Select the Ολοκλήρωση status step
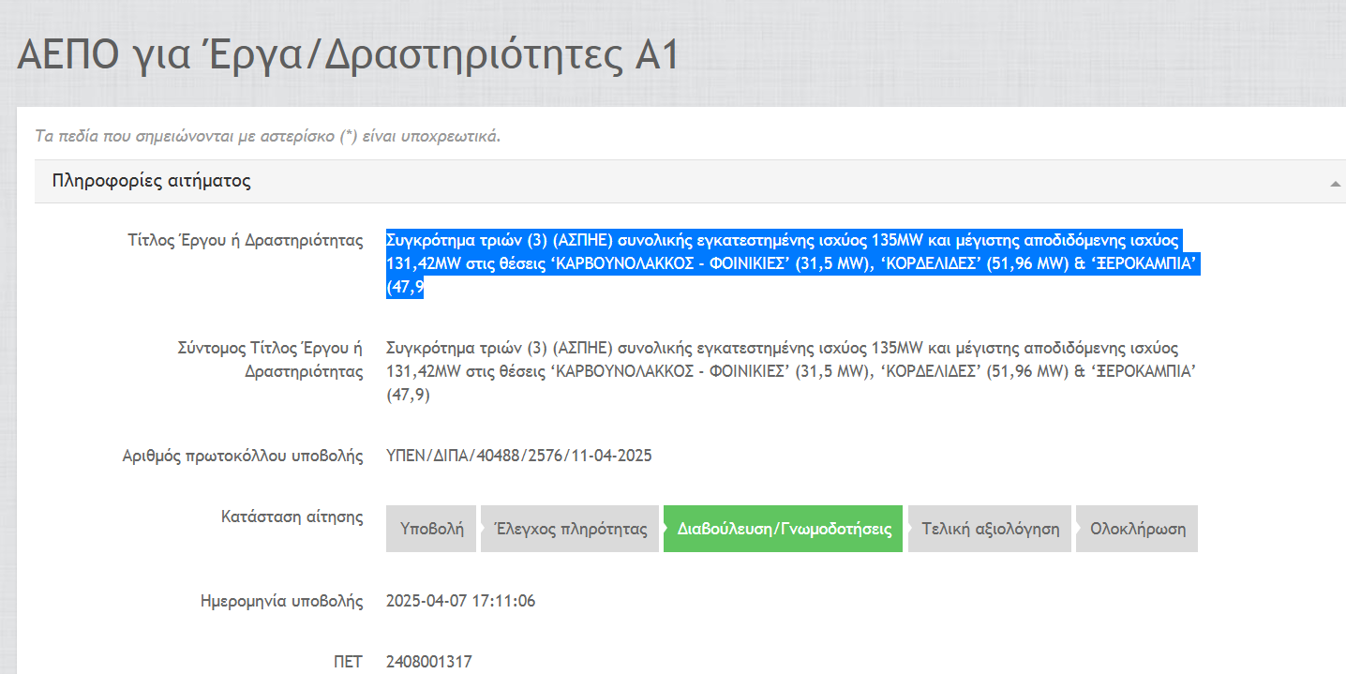Viewport: 1346px width, 674px height. point(1137,529)
